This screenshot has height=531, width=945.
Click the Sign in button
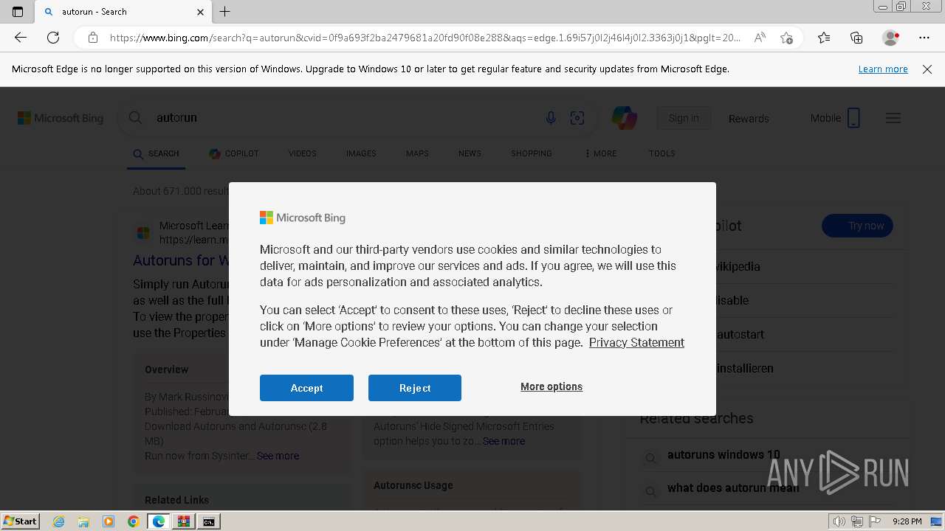click(684, 118)
